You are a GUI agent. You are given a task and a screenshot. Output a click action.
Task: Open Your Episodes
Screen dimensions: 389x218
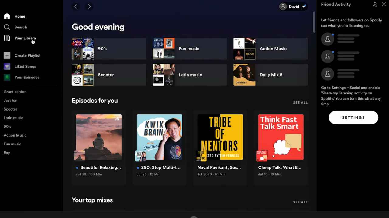pos(27,77)
